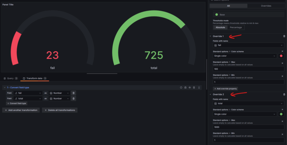The image size is (287, 145).
Task: Remove Max property from Override 1
Action: tap(282, 63)
